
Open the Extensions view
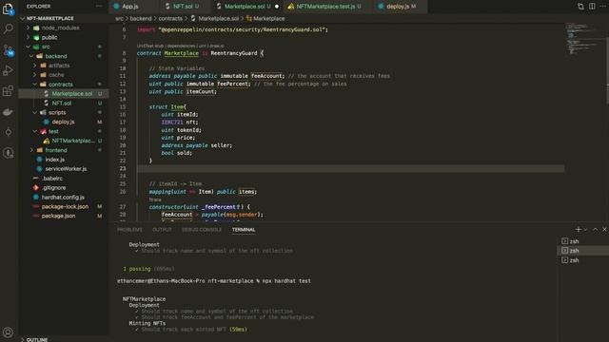[x=9, y=91]
